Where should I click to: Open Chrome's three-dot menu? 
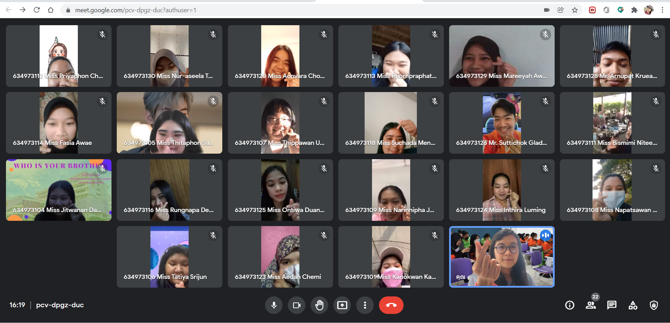pyautogui.click(x=662, y=10)
